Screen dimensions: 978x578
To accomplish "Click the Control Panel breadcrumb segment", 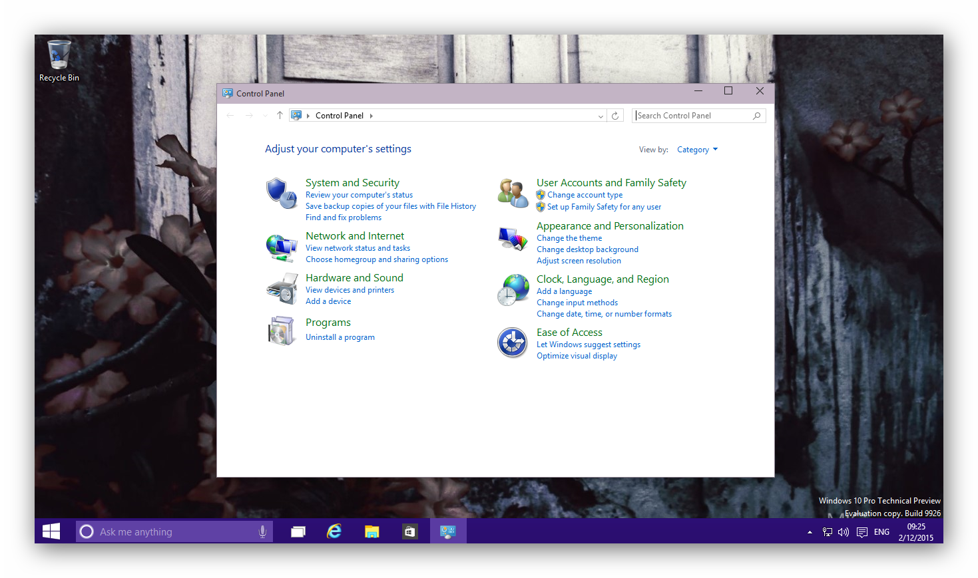I will (x=340, y=116).
